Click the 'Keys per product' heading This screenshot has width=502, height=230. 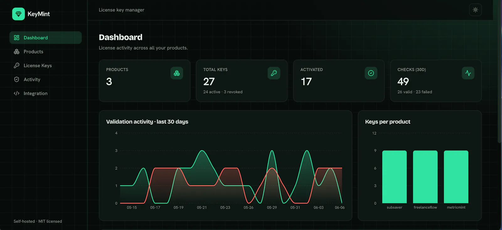click(388, 122)
